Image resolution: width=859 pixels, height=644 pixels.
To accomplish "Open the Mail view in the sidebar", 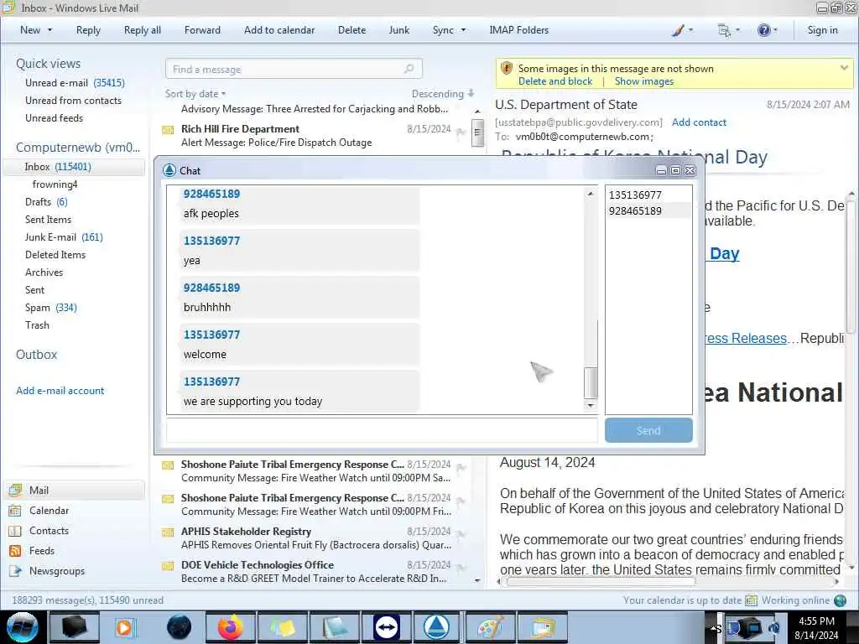I will (75, 490).
